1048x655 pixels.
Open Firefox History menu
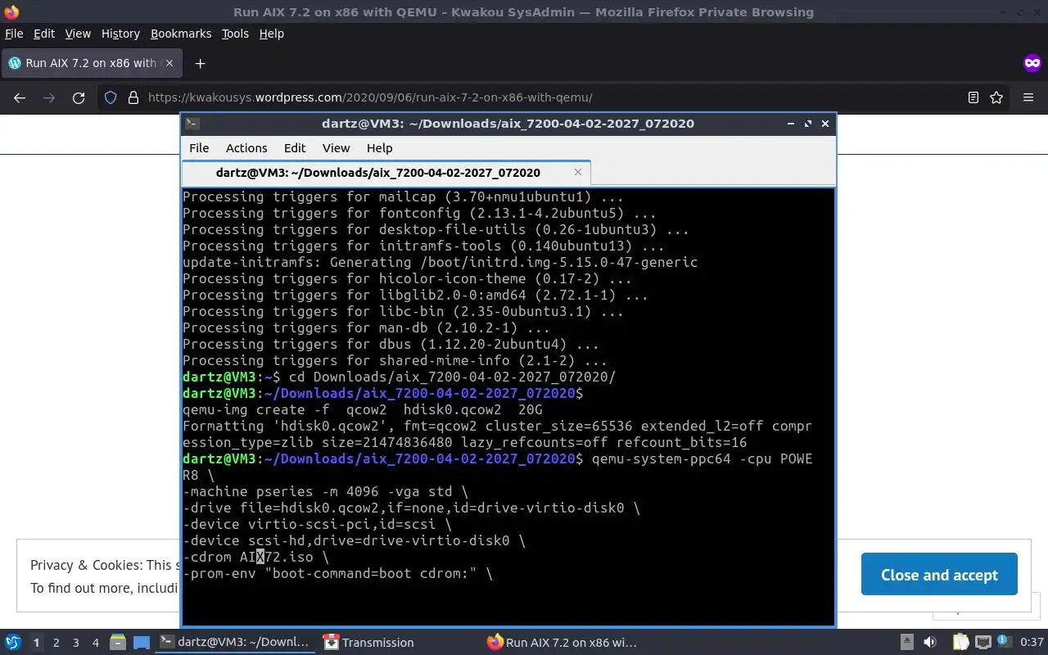click(120, 34)
